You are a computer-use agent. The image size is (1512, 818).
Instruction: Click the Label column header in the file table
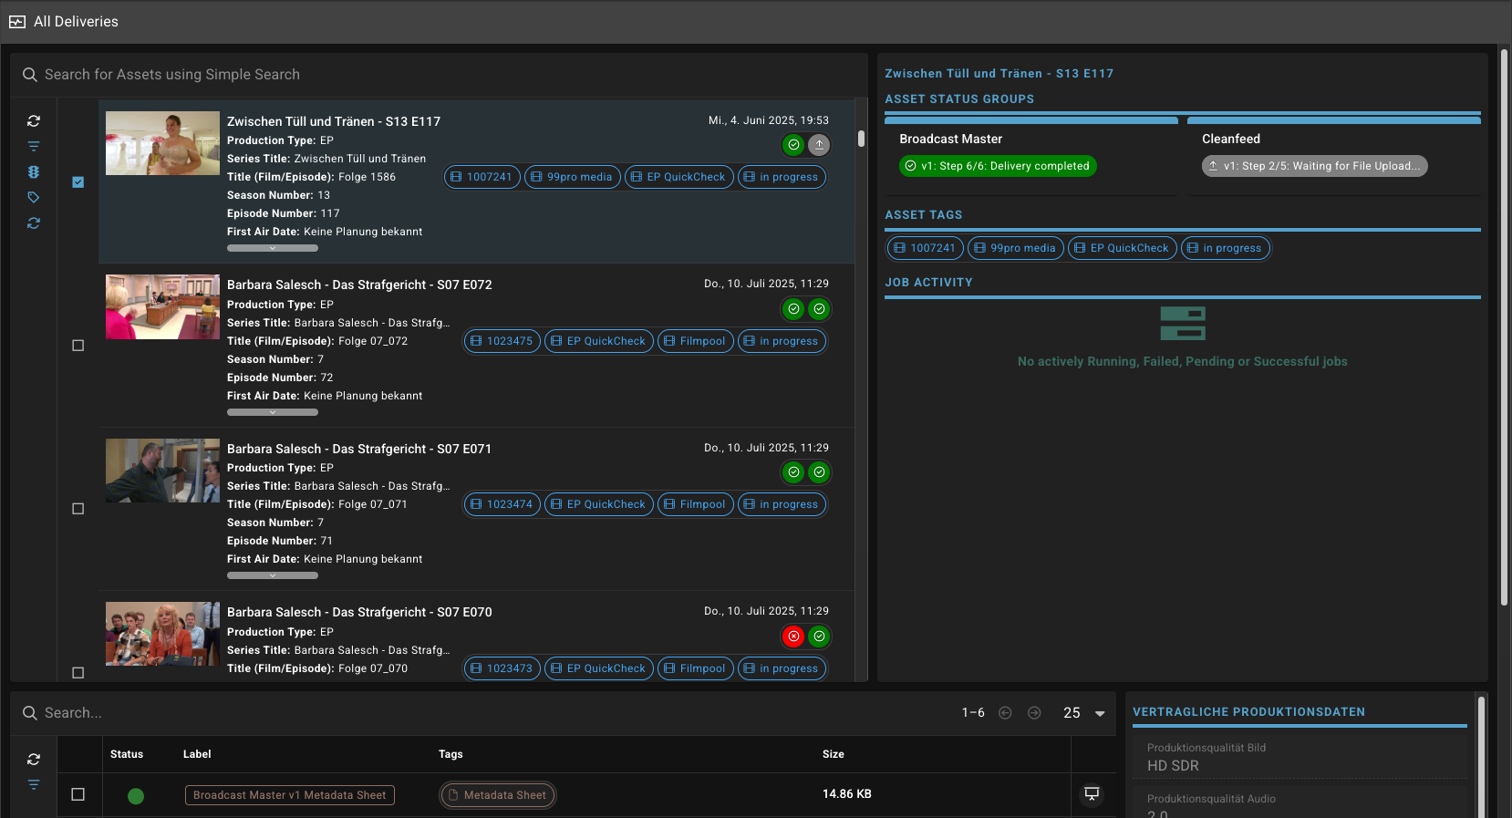pyautogui.click(x=197, y=754)
